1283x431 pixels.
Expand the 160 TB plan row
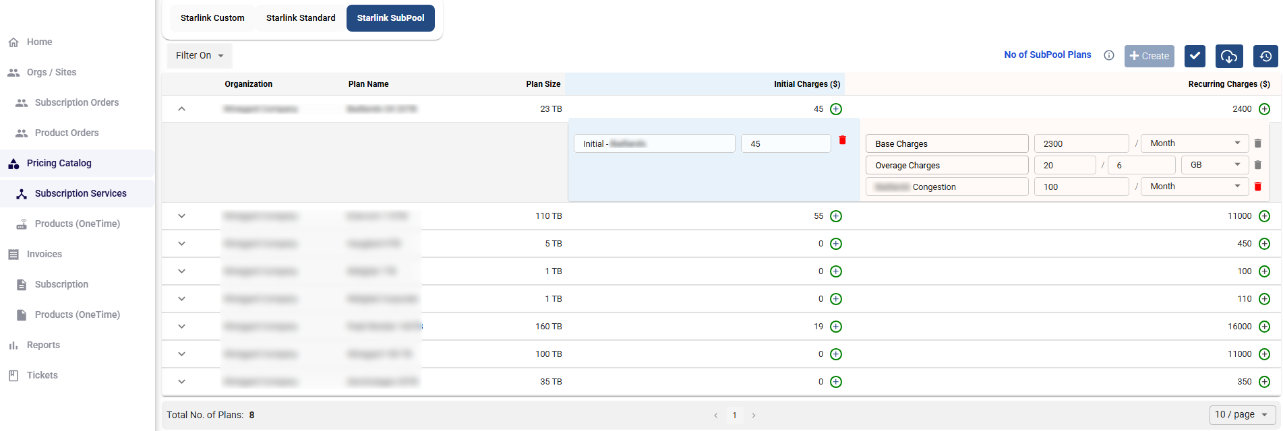tap(181, 327)
